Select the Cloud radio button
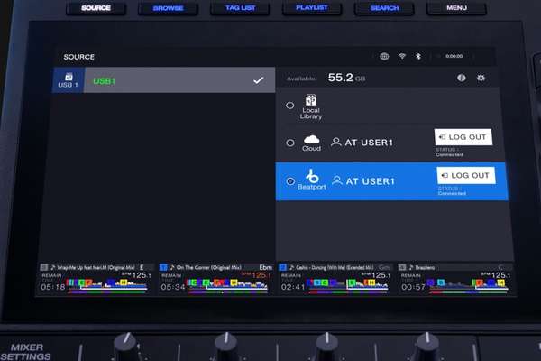The height and width of the screenshot is (361, 541). coord(290,143)
